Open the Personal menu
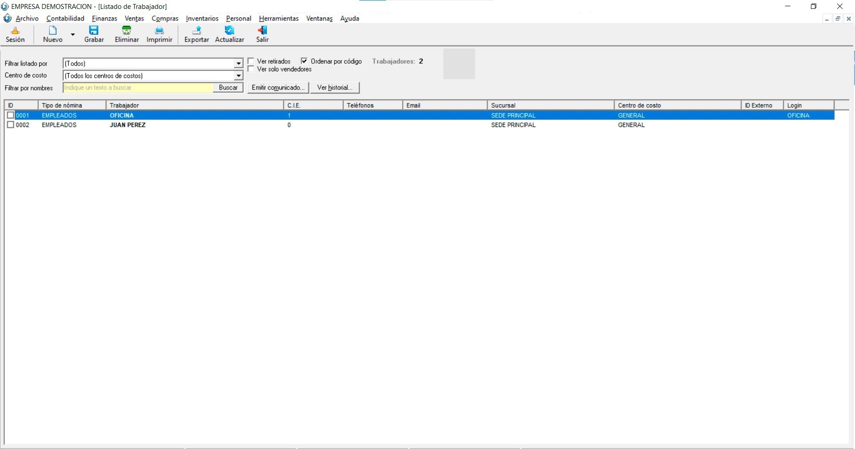The image size is (855, 449). point(238,18)
